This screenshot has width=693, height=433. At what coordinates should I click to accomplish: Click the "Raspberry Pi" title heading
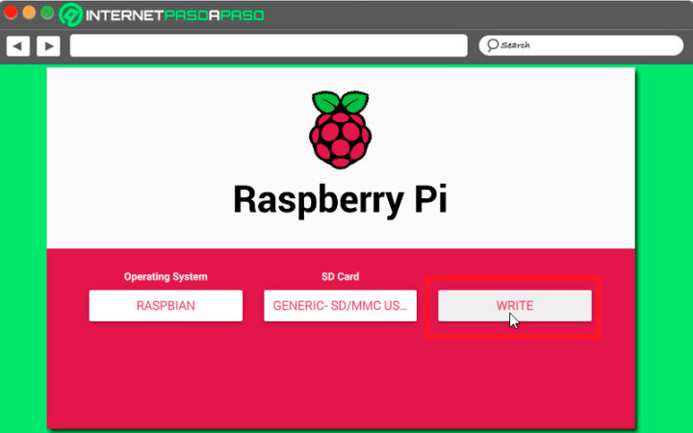pos(340,199)
